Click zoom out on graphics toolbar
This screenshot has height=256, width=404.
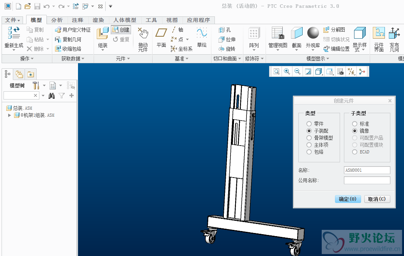pos(297,72)
